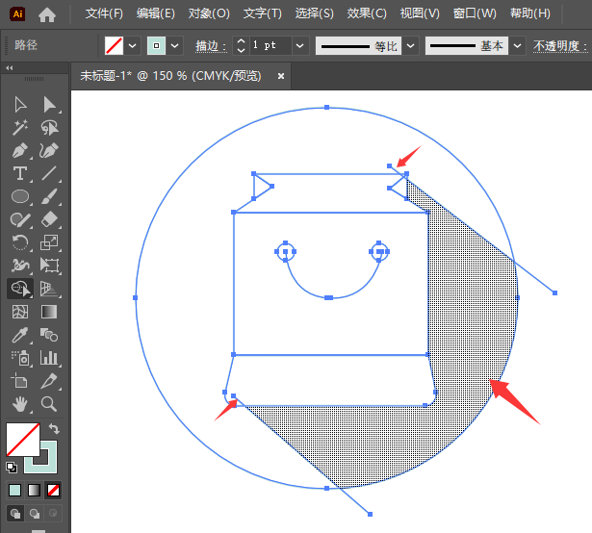This screenshot has width=592, height=533.
Task: Set fill to None
Action: click(53, 491)
